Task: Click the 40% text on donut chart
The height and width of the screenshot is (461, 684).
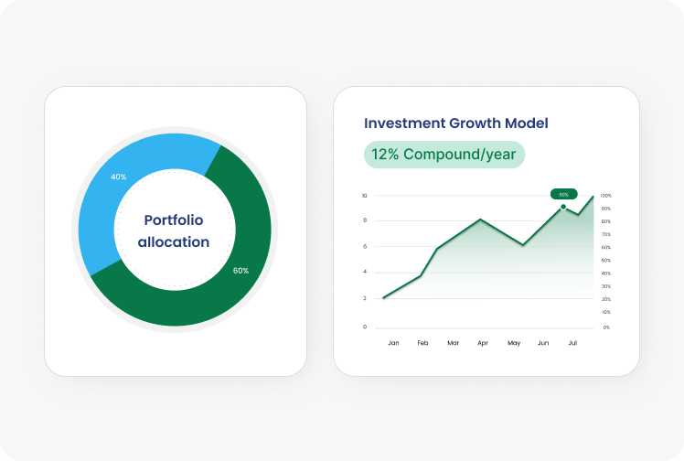Action: coord(118,177)
